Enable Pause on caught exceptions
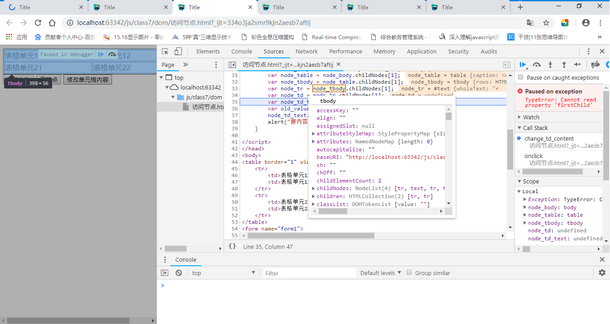This screenshot has height=324, width=610. click(521, 77)
